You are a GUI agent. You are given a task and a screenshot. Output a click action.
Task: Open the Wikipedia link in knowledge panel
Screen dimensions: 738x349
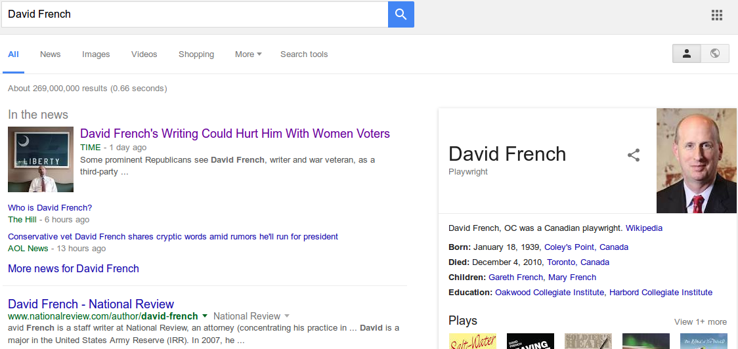point(643,228)
